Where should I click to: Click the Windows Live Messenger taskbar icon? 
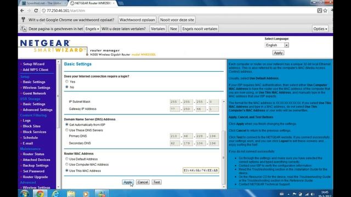click(x=101, y=194)
